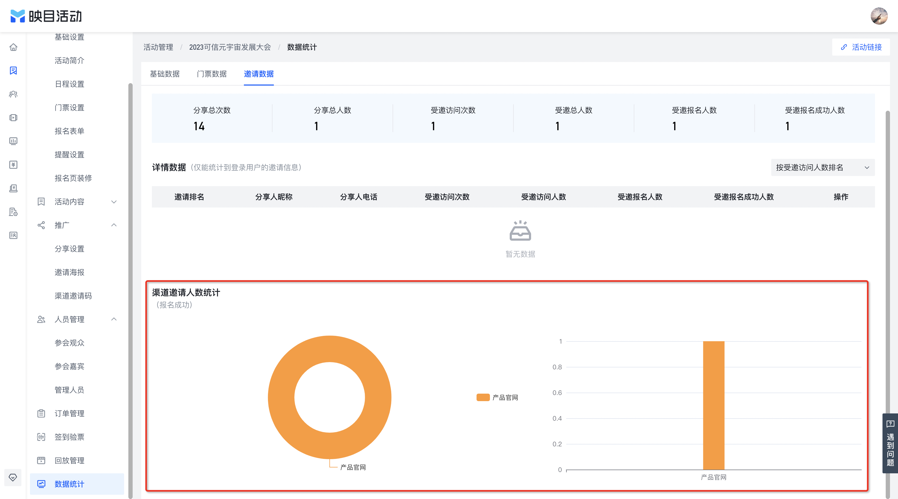Click the 邀请排名 column header
The width and height of the screenshot is (898, 499).
189,197
